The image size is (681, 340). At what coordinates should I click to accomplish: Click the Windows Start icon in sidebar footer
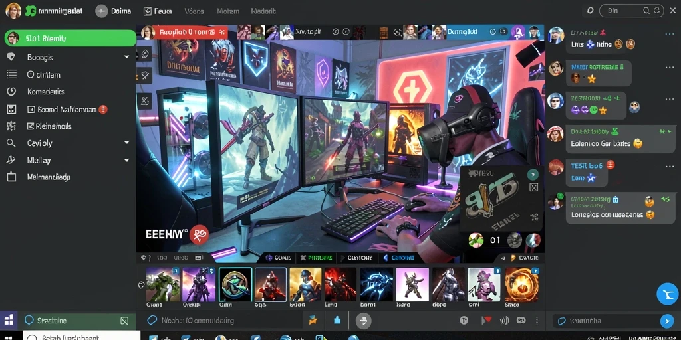click(x=9, y=321)
